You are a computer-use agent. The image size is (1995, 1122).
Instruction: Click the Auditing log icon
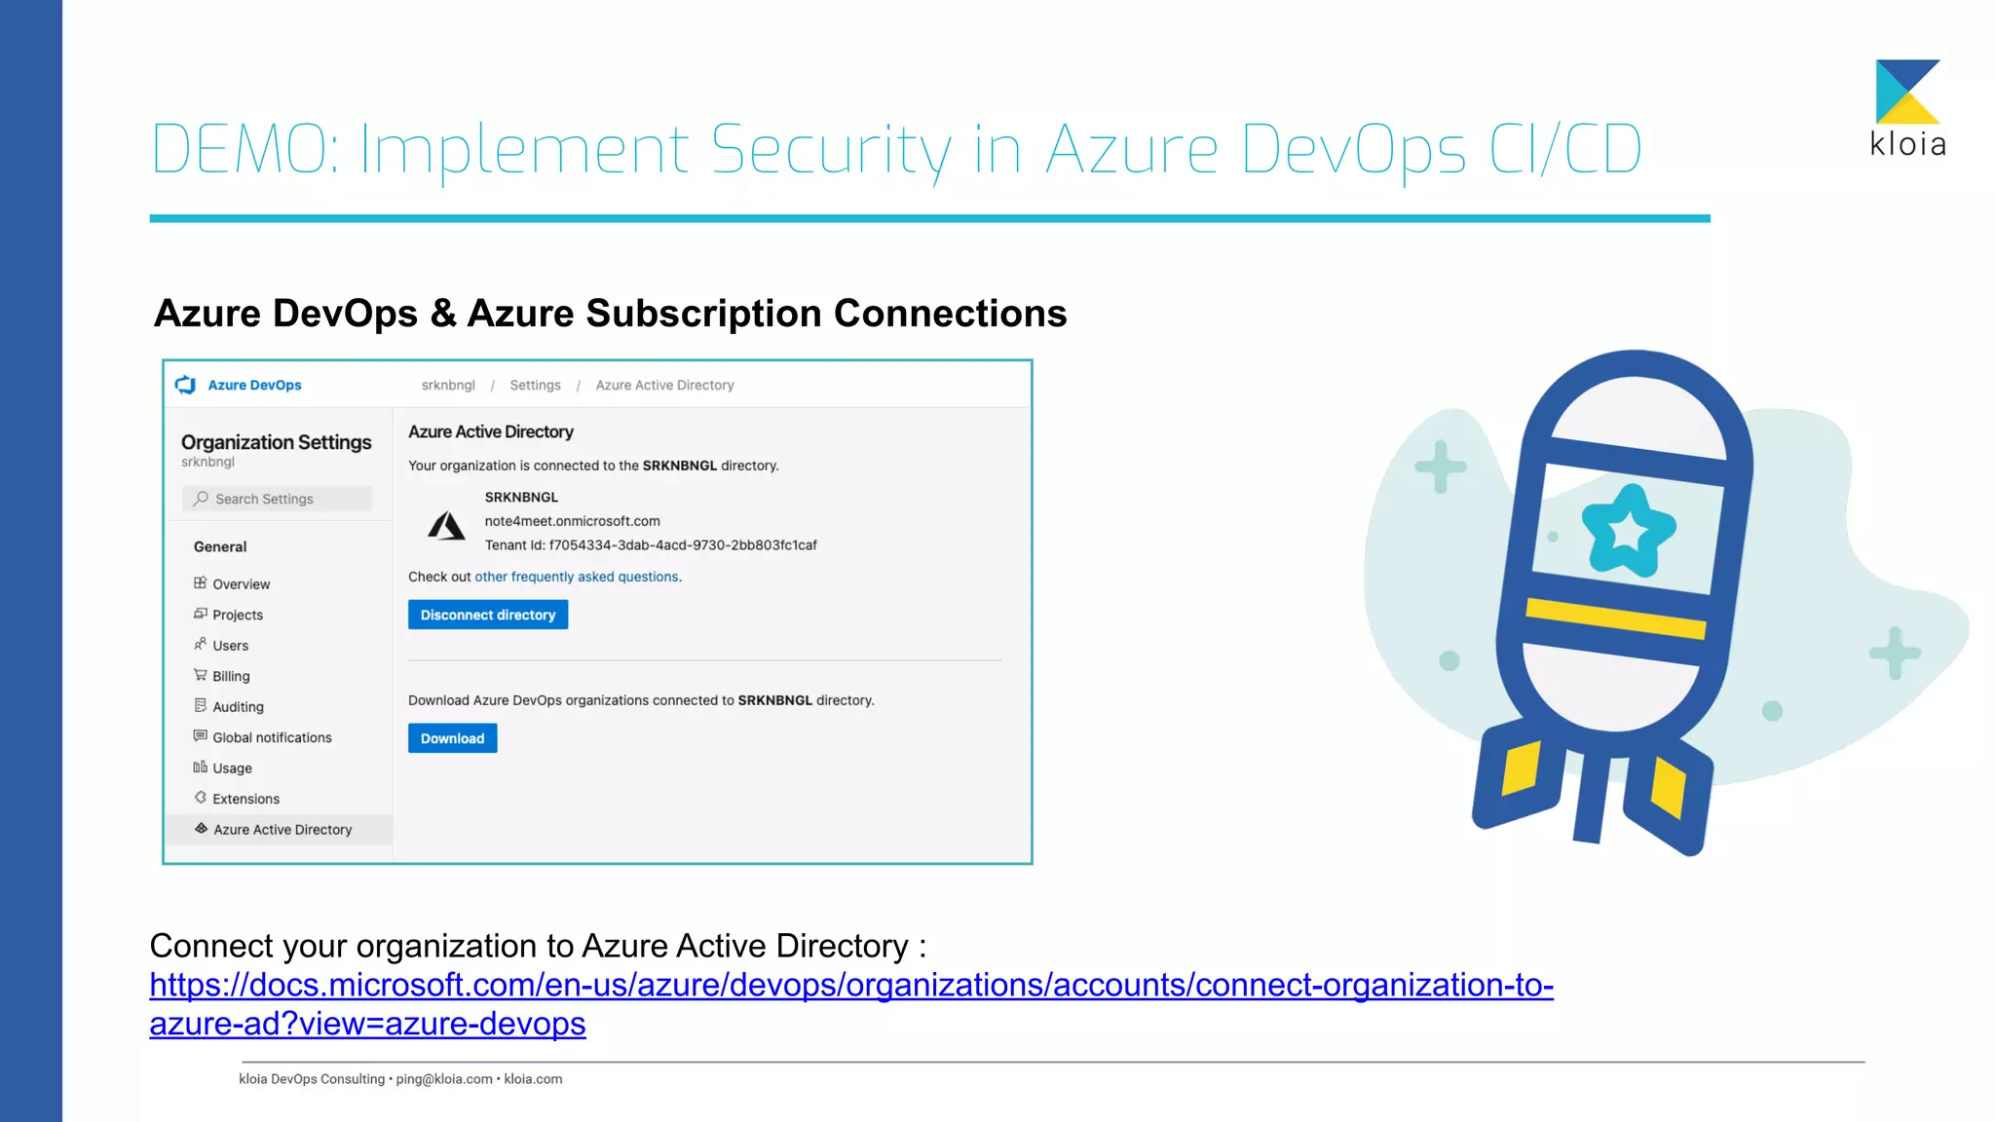click(200, 706)
